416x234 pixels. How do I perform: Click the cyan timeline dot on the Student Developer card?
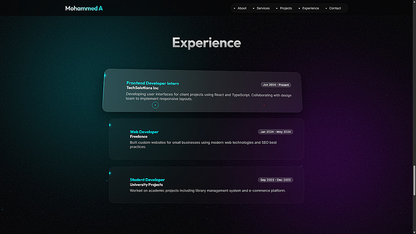(x=110, y=173)
